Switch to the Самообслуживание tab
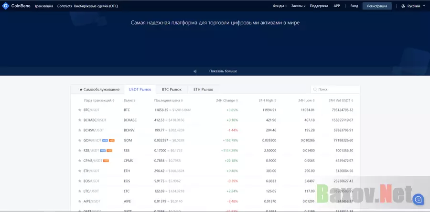The height and width of the screenshot is (212, 430). (x=99, y=90)
